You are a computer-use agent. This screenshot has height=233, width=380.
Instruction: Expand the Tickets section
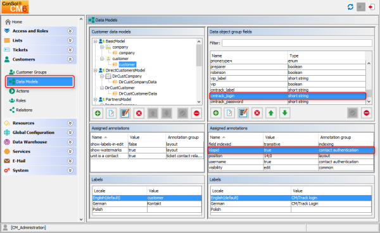tap(70, 50)
